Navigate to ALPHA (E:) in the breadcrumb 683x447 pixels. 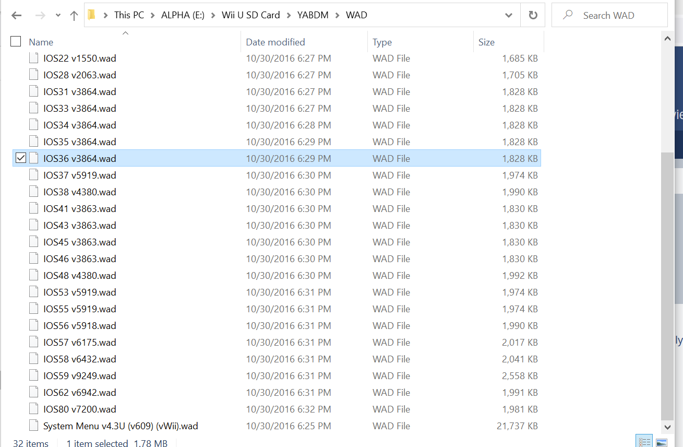pos(183,15)
